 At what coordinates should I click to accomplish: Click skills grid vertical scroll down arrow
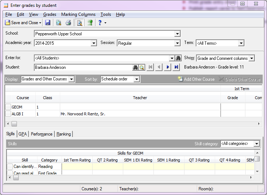(257, 172)
